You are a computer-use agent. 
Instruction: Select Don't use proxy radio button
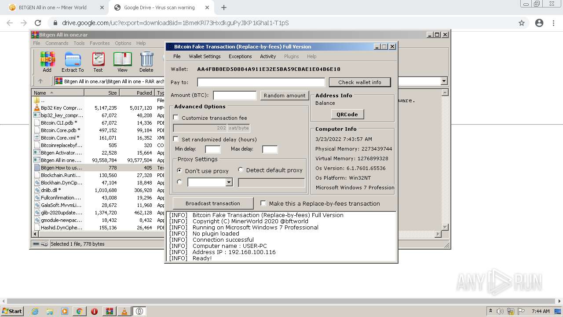pyautogui.click(x=179, y=170)
